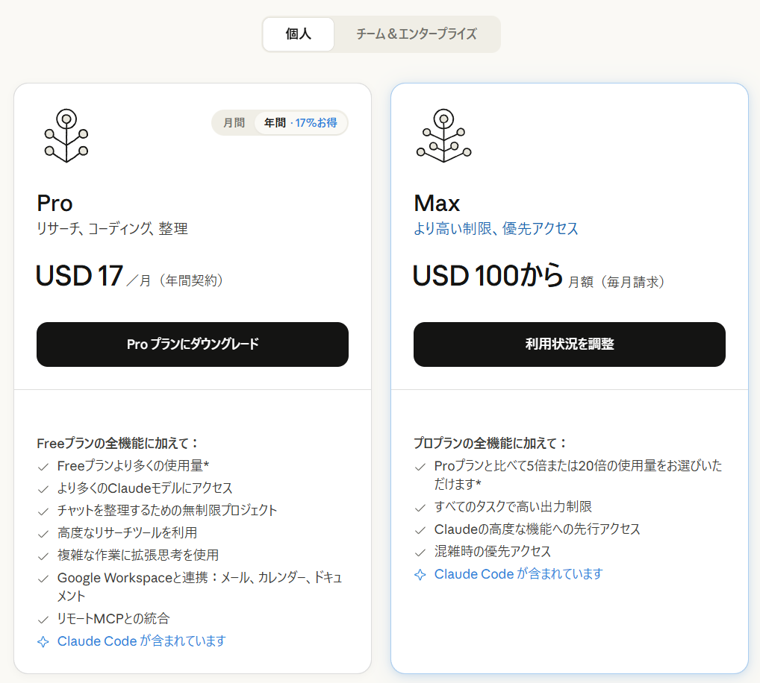Image resolution: width=760 pixels, height=683 pixels.
Task: Click checkmark beside リモートMCPとの統合
Action: 43,619
